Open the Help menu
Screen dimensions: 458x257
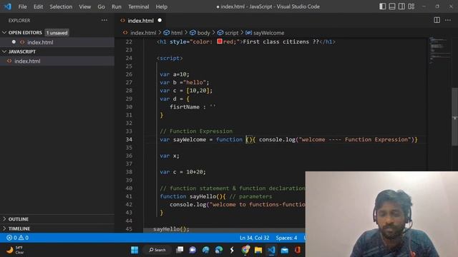click(162, 6)
